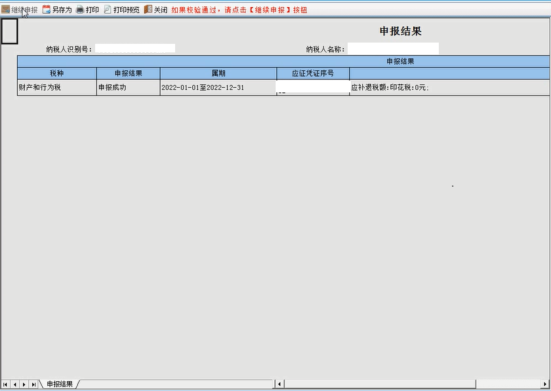Click the 继续申报 button label

pyautogui.click(x=24, y=10)
